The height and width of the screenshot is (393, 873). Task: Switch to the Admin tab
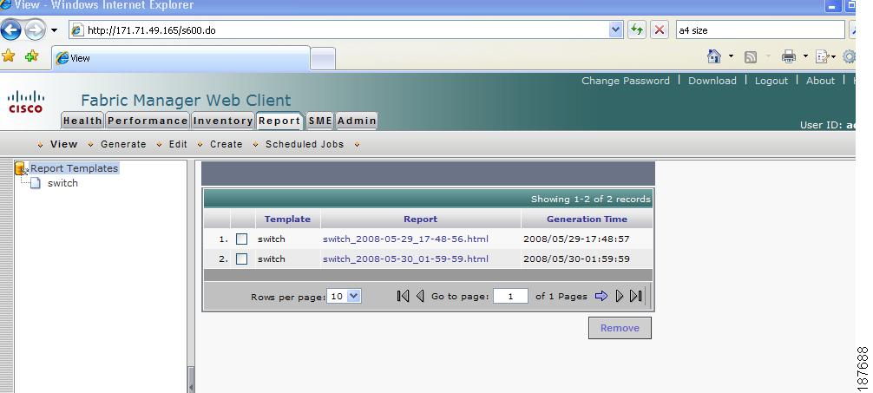point(357,121)
